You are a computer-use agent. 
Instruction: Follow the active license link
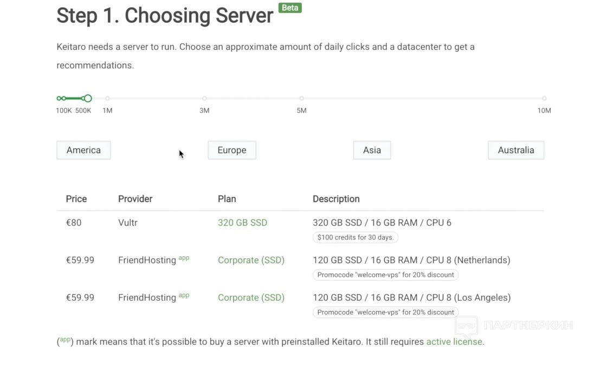[454, 342]
